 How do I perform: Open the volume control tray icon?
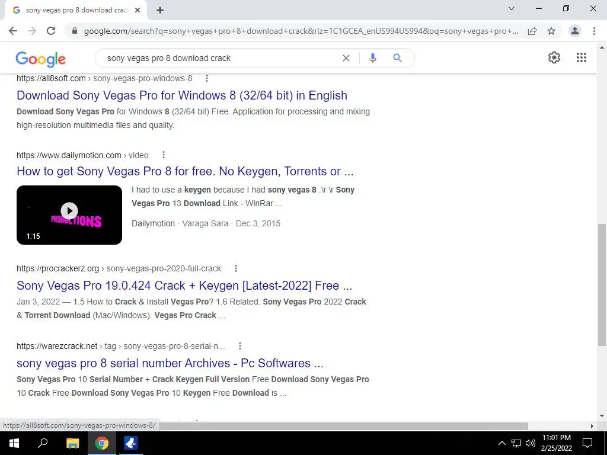531,443
